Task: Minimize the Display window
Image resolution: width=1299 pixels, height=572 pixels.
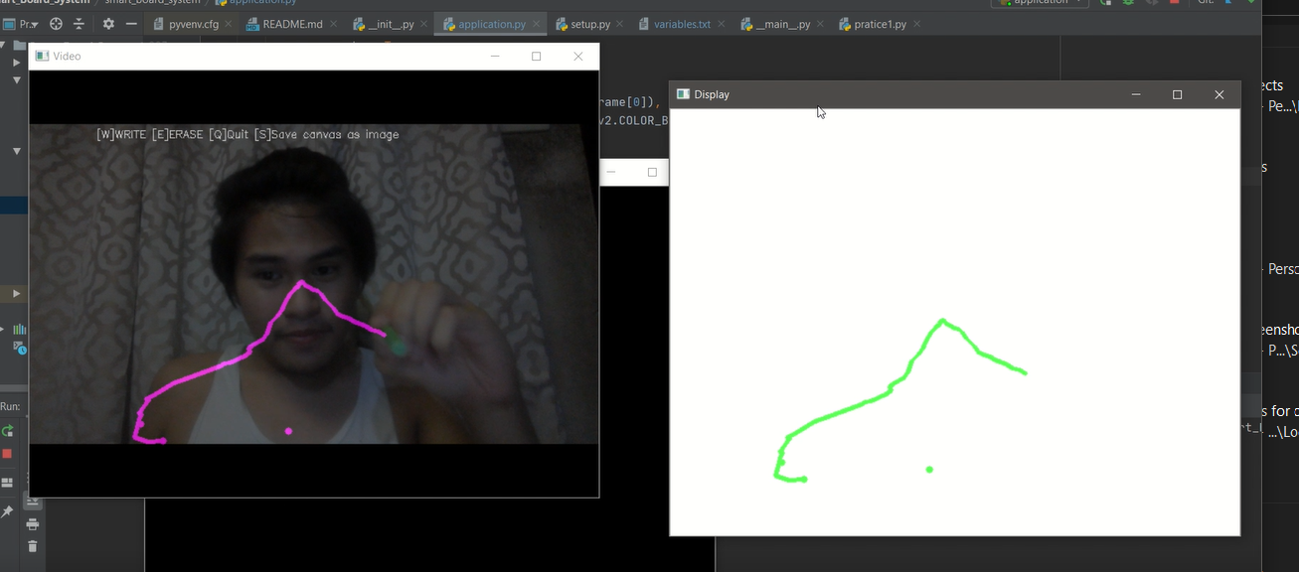Action: [x=1136, y=94]
